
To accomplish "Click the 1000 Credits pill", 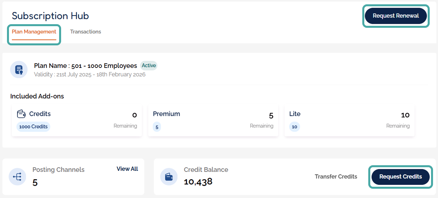I will (33, 126).
